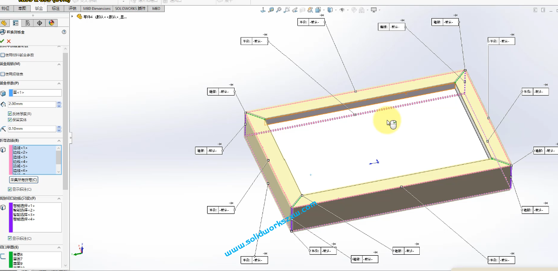Open the Display Style dropdown arrow
This screenshot has height=271, width=558.
(336, 9)
